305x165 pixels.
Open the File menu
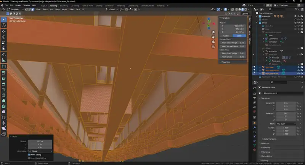pyautogui.click(x=6, y=5)
